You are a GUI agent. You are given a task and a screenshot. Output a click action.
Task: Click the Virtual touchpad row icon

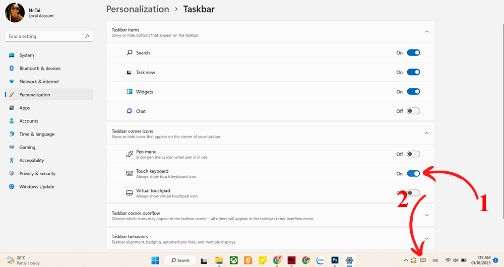click(x=129, y=193)
